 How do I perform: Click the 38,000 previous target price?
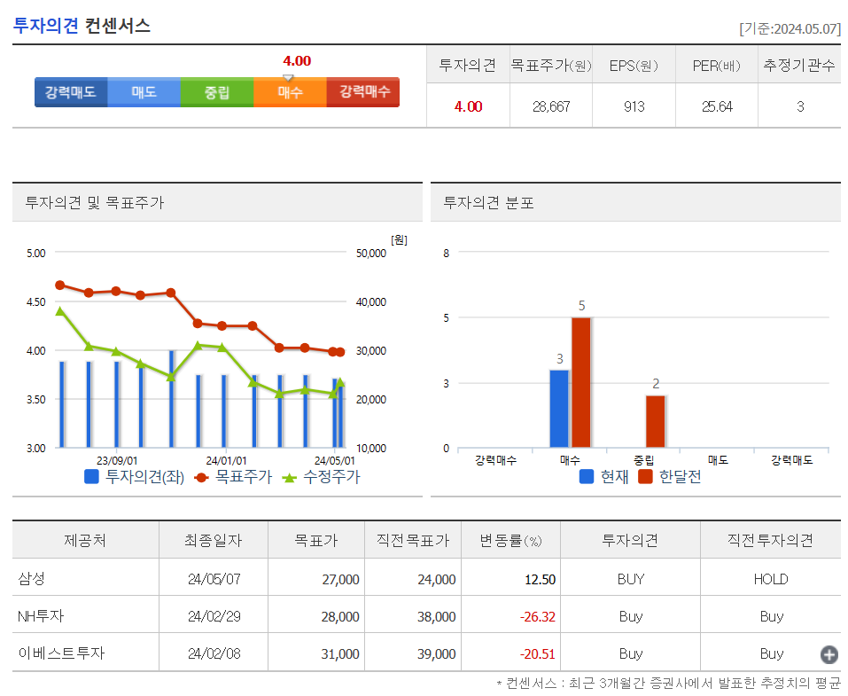point(437,617)
